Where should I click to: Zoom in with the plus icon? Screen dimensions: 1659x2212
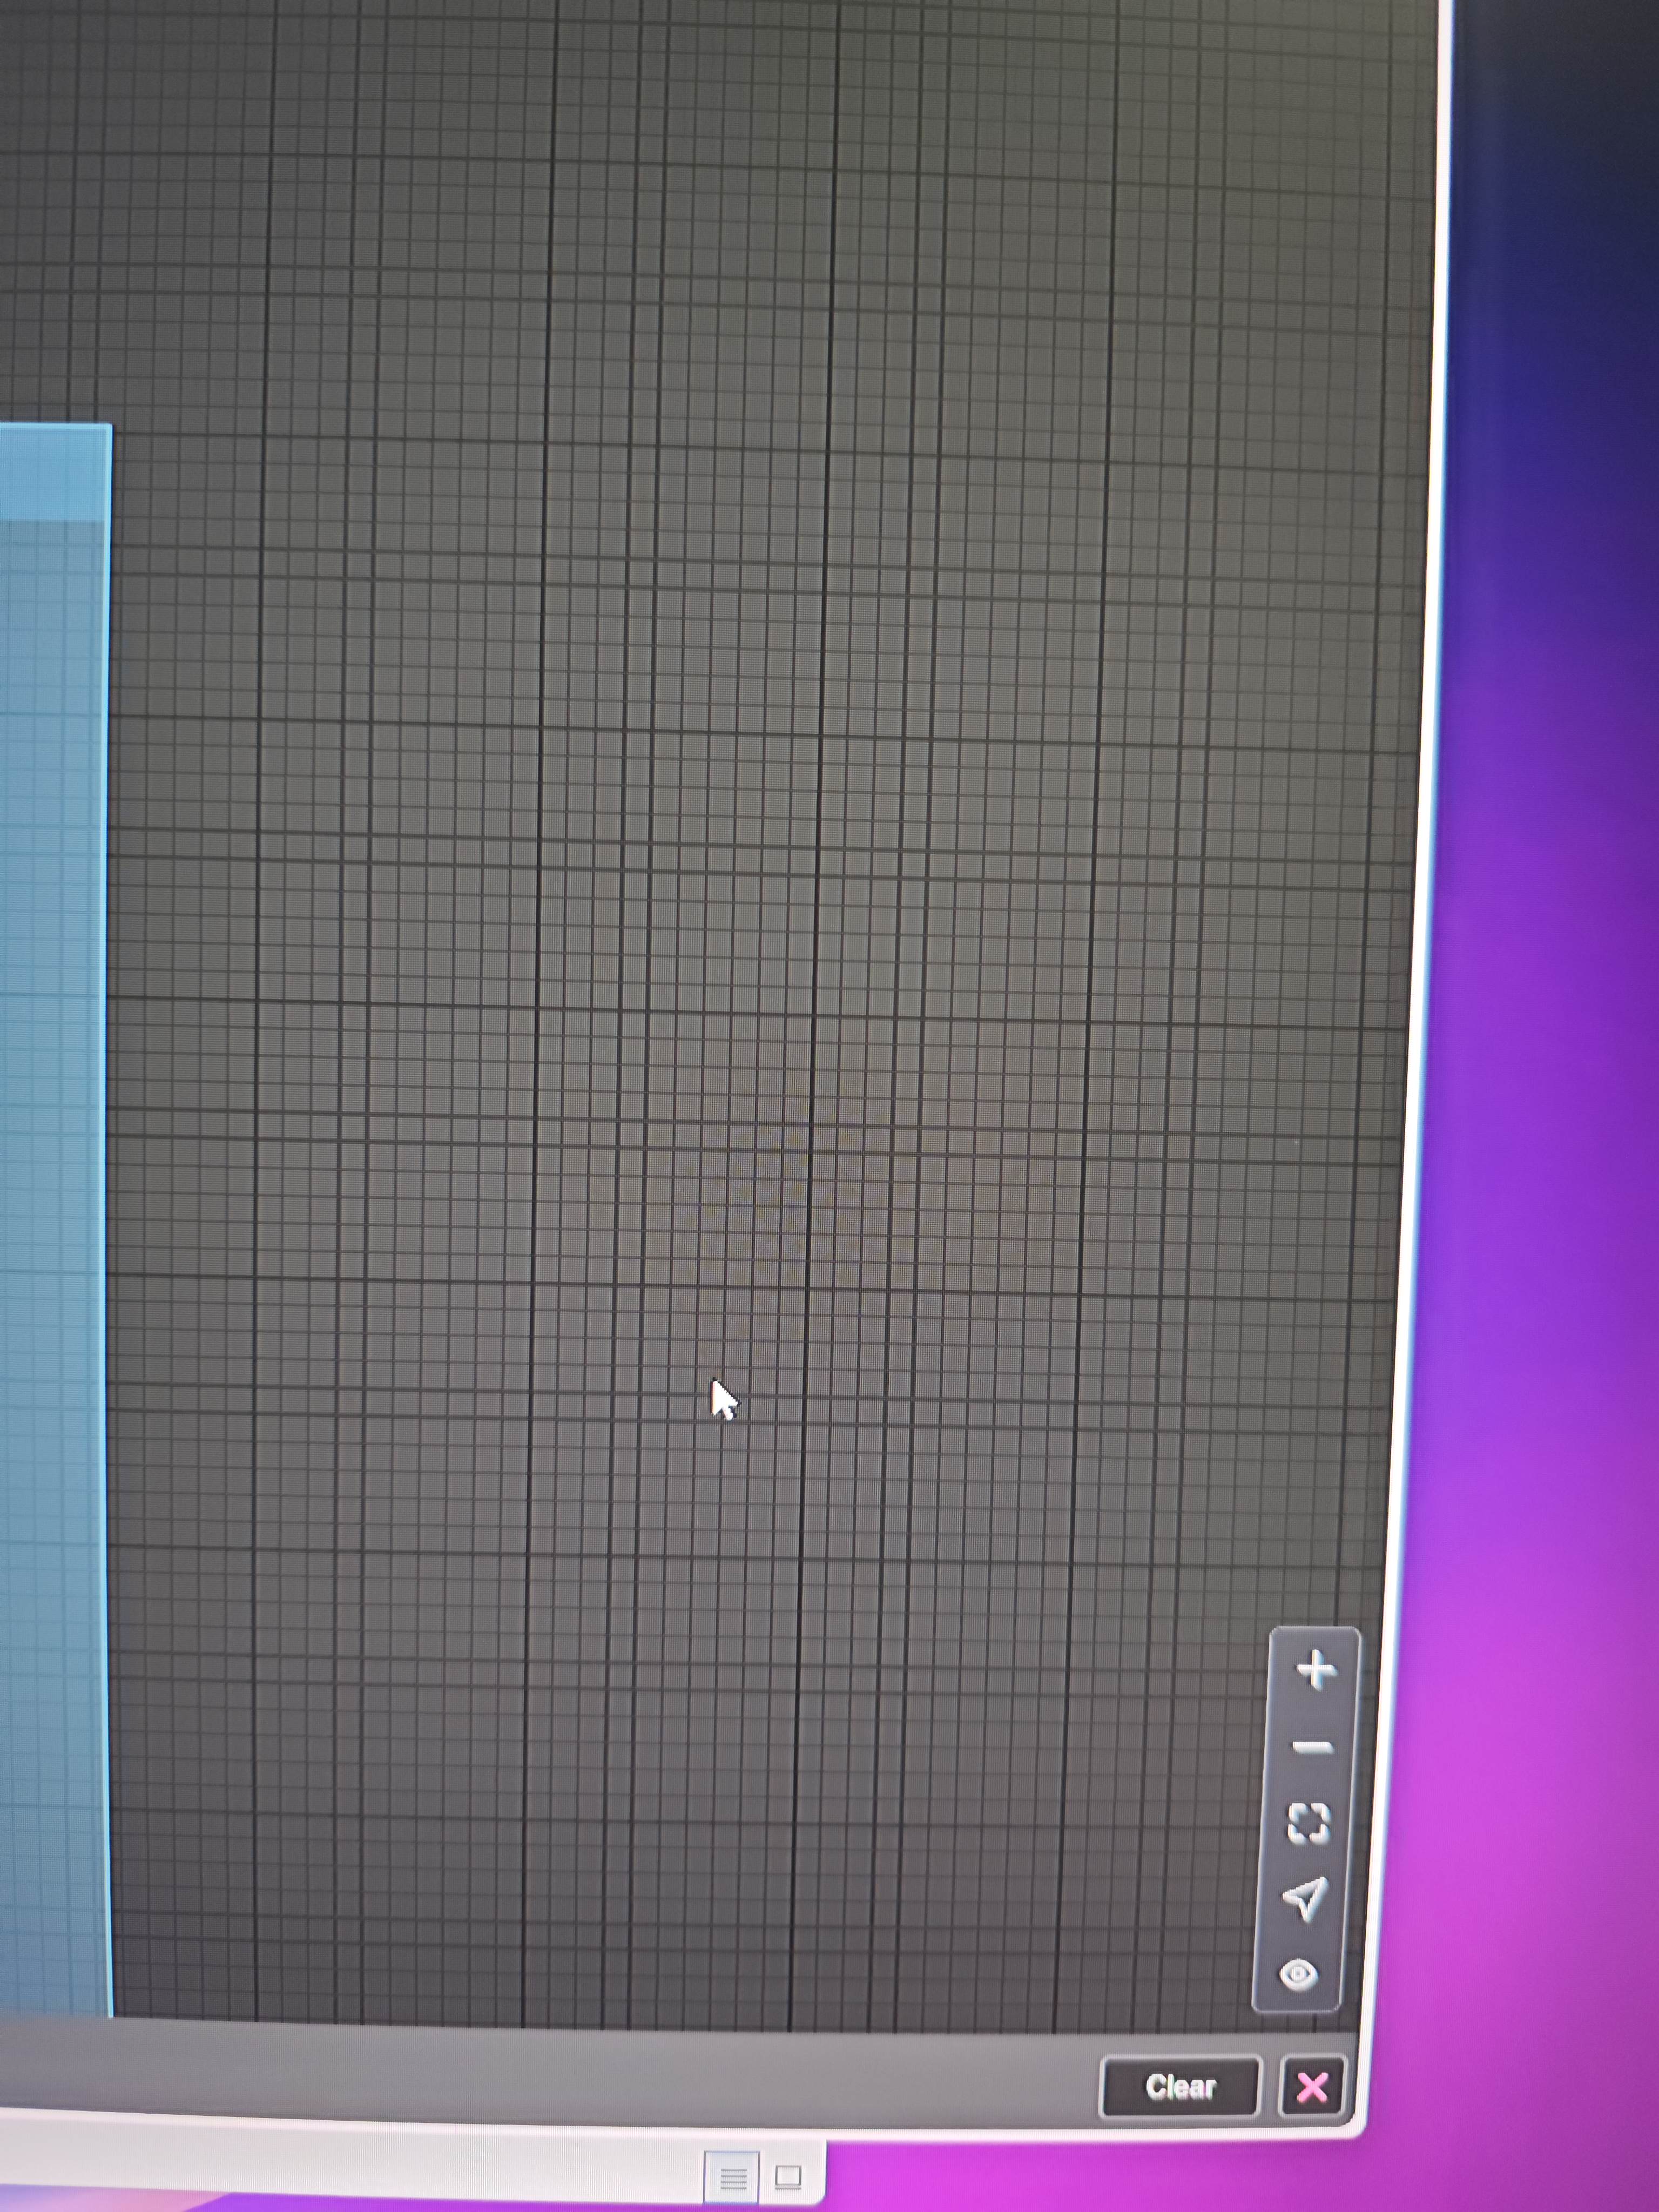(x=1318, y=1670)
